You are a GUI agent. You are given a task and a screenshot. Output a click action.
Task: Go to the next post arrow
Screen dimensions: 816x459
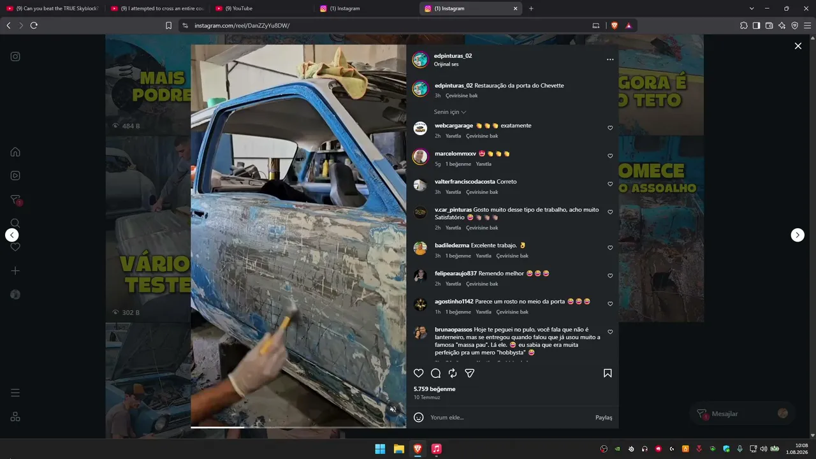(x=798, y=235)
